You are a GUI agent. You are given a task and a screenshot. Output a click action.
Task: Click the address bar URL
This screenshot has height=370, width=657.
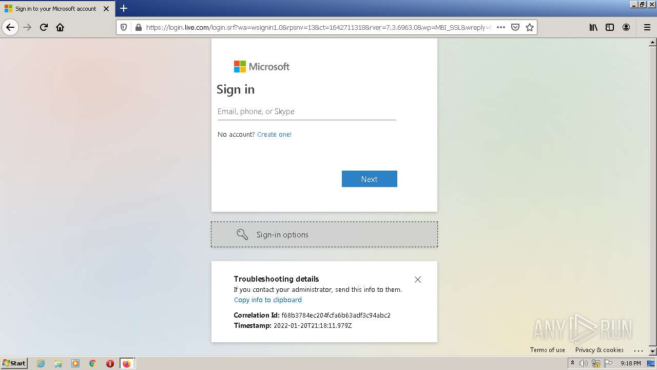point(318,27)
